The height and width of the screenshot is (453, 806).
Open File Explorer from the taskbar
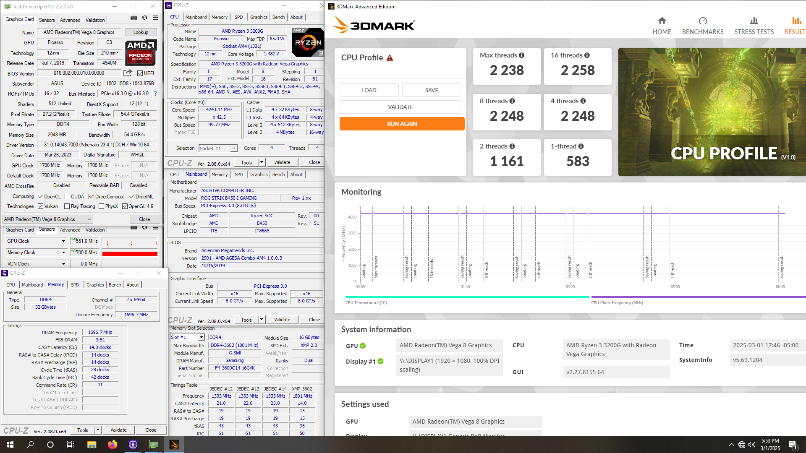[x=92, y=445]
